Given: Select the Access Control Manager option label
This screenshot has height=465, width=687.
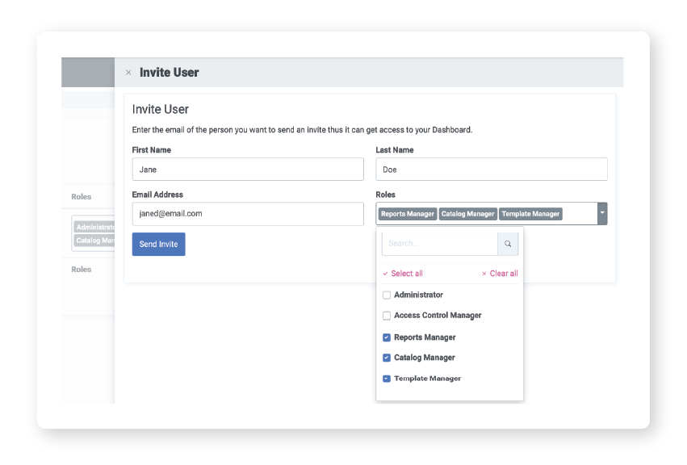Looking at the screenshot, I should coord(438,316).
